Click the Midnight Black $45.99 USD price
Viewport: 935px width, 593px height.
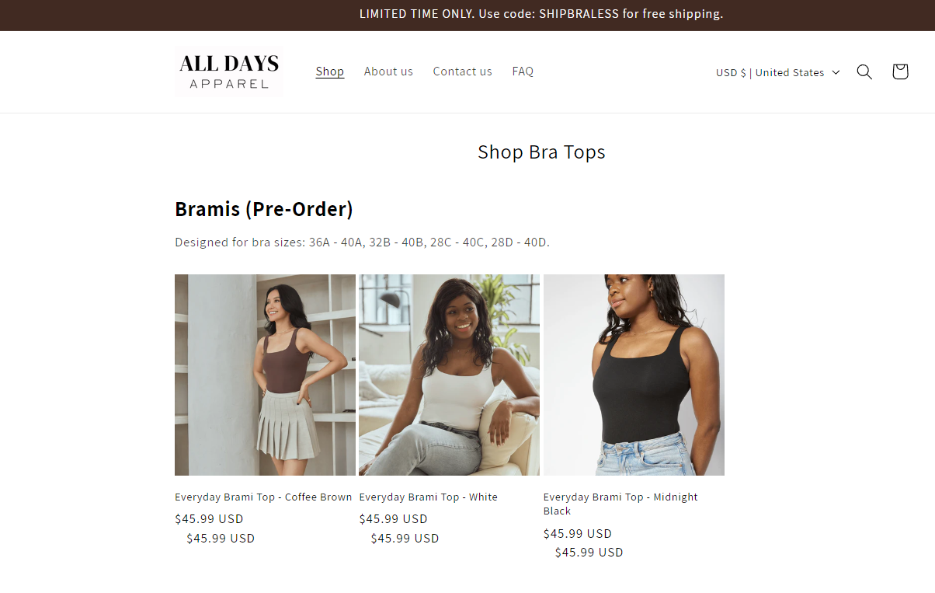[x=578, y=534]
